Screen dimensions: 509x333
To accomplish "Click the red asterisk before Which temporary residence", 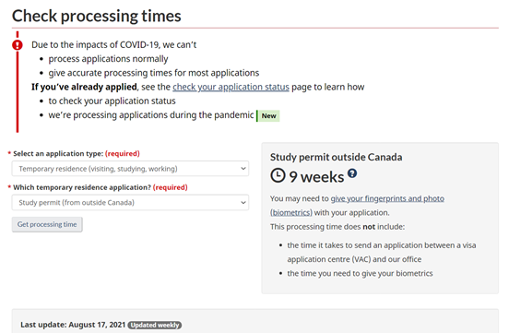I will 9,187.
